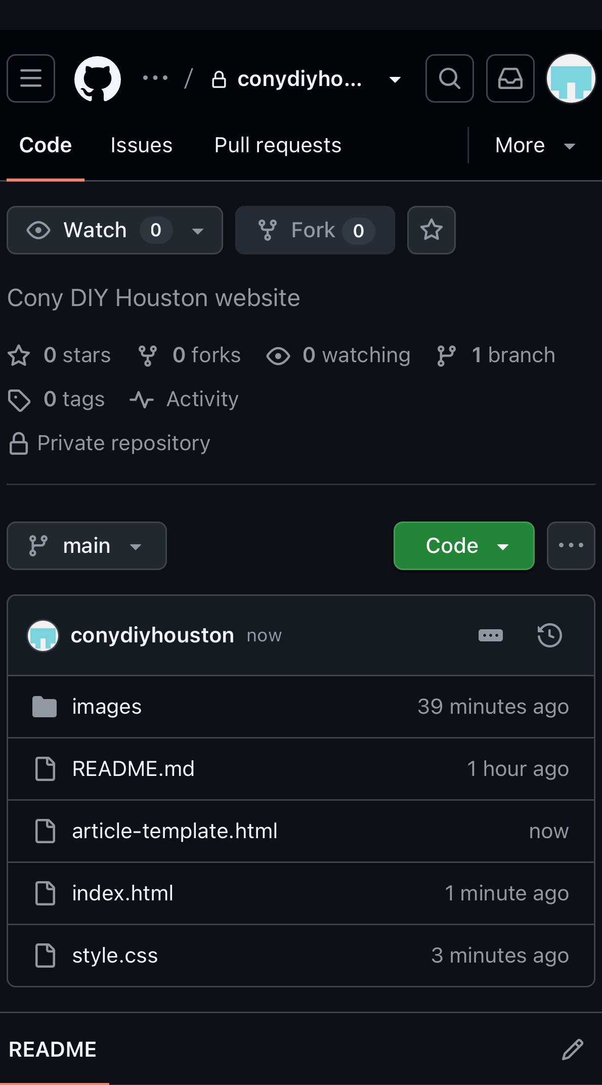Switch to the Code tab
This screenshot has width=602, height=1085.
(46, 145)
